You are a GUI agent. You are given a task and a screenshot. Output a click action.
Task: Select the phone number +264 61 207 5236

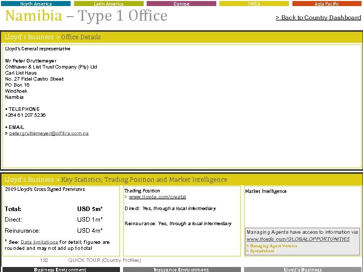click(25, 115)
